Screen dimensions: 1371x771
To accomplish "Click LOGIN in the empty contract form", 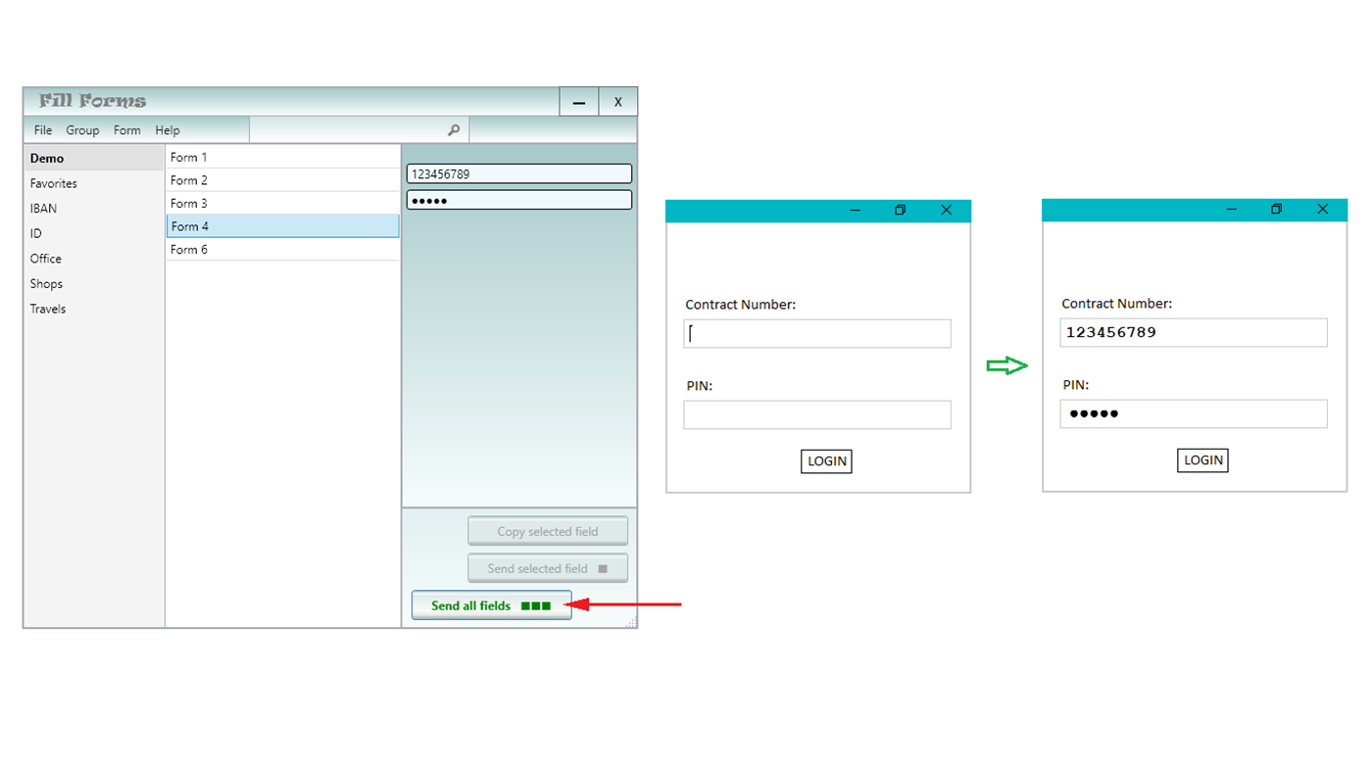I will coord(825,460).
